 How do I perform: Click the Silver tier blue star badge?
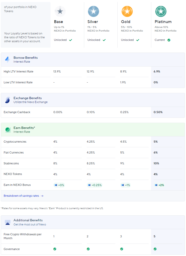tap(94, 11)
